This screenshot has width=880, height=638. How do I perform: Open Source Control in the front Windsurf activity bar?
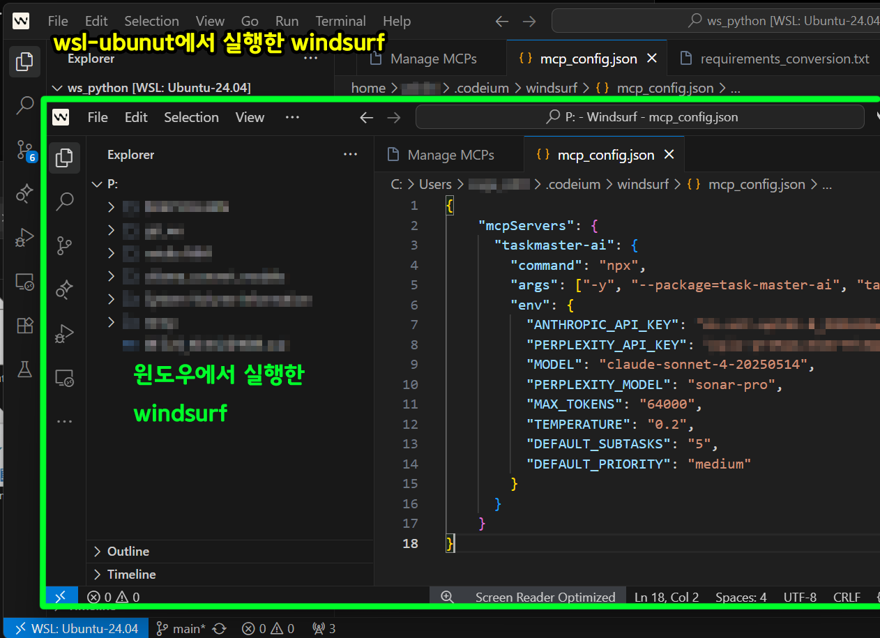64,245
